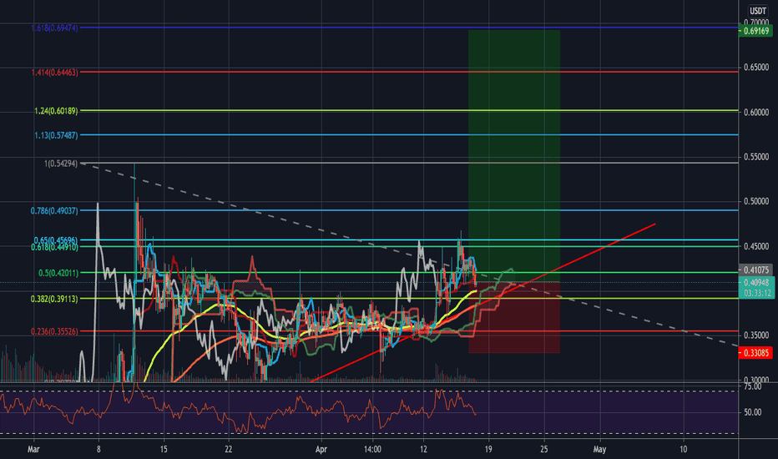The height and width of the screenshot is (459, 778).
Task: Click the 0.55000 price axis label
Action: point(756,157)
